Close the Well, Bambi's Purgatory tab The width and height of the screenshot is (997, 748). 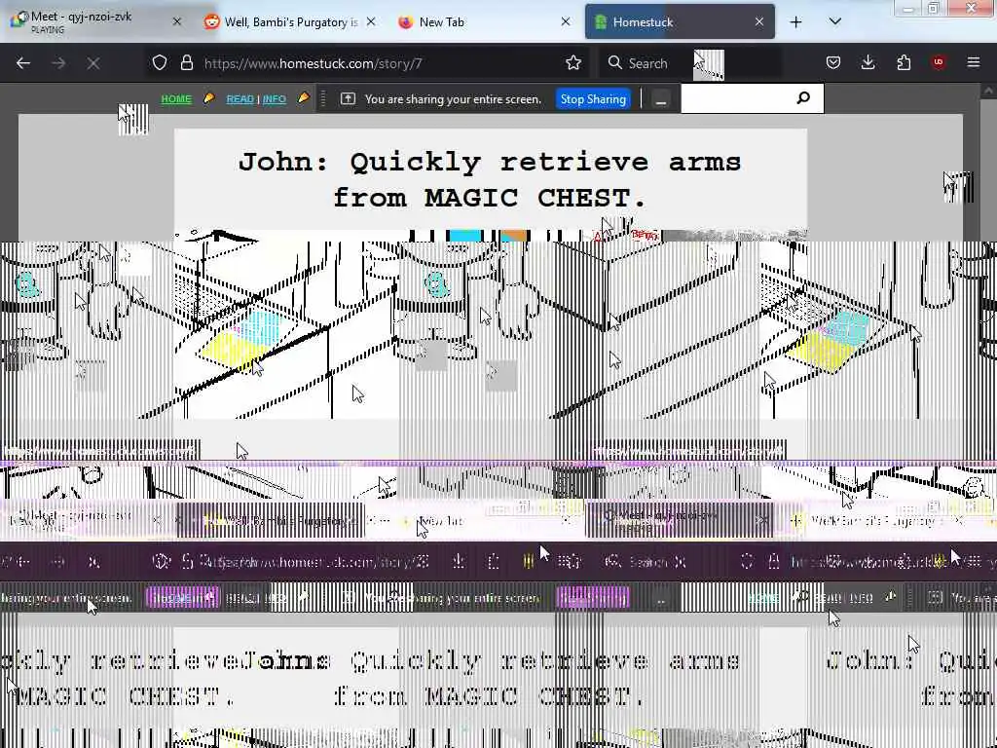pos(371,21)
